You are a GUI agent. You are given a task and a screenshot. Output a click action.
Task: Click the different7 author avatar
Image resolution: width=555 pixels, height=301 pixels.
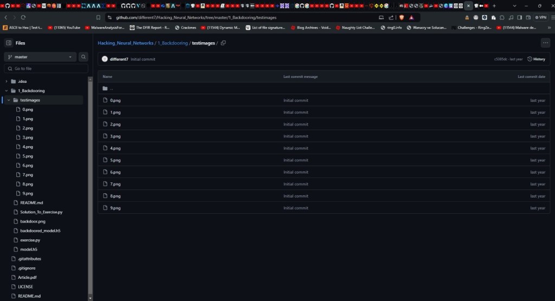click(x=105, y=59)
